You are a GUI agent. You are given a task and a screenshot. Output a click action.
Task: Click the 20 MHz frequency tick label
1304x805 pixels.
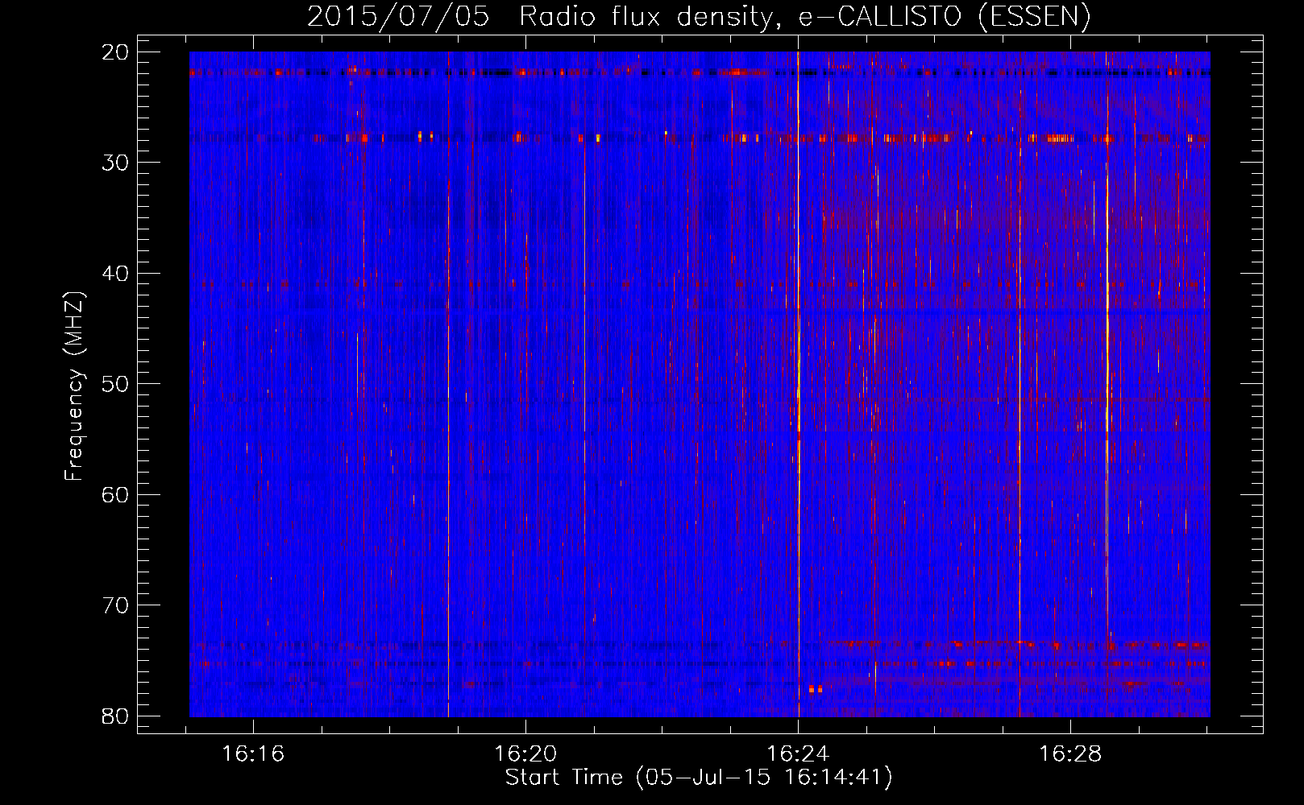pyautogui.click(x=115, y=52)
